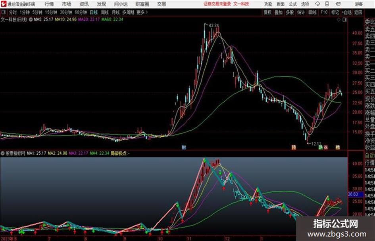This screenshot has width=375, height=241.
Task: Select the 周线 period tab
Action: click(105, 12)
